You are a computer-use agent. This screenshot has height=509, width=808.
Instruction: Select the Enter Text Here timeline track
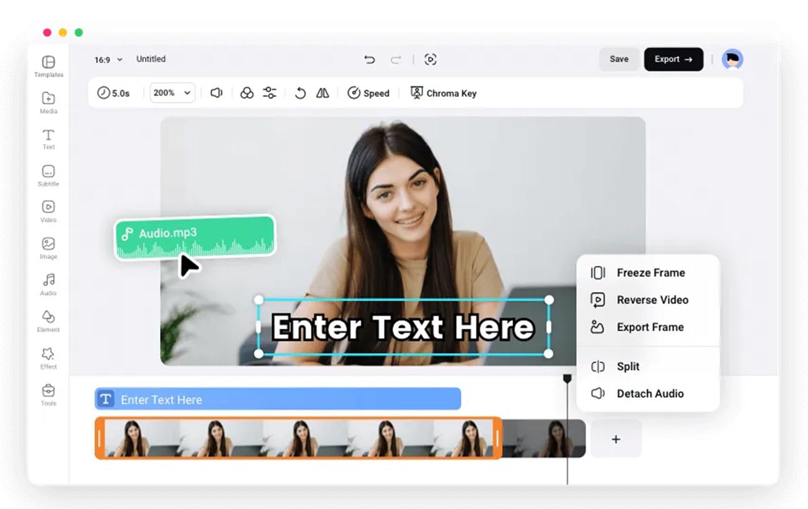pyautogui.click(x=278, y=400)
